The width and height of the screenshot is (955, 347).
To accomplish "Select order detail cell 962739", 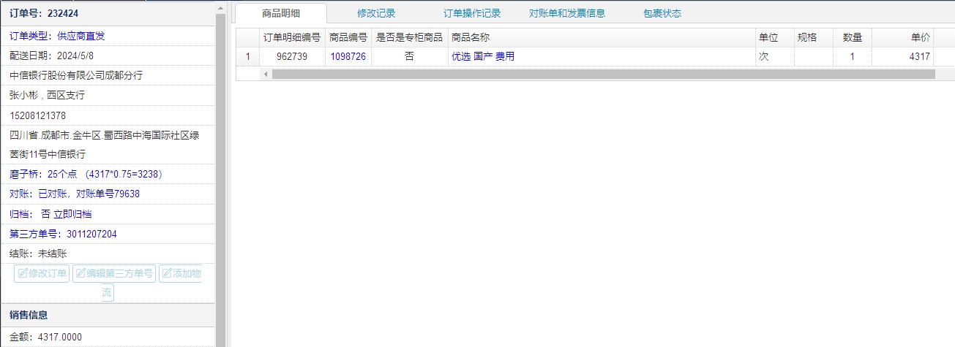I will click(x=292, y=56).
